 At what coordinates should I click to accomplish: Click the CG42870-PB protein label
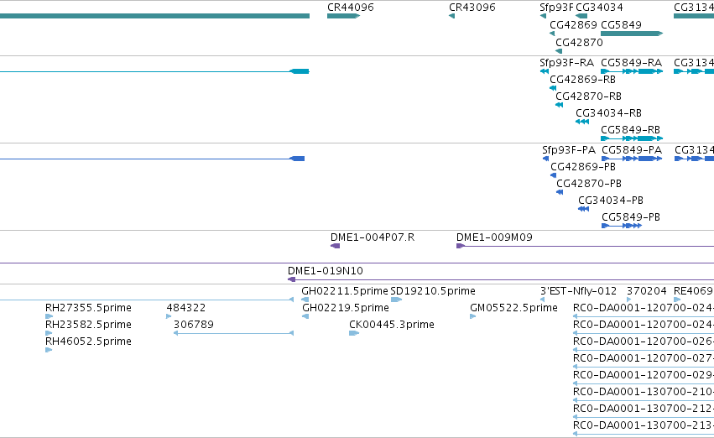(589, 184)
